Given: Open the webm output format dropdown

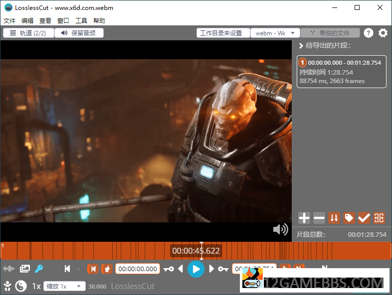Looking at the screenshot, I should 275,33.
